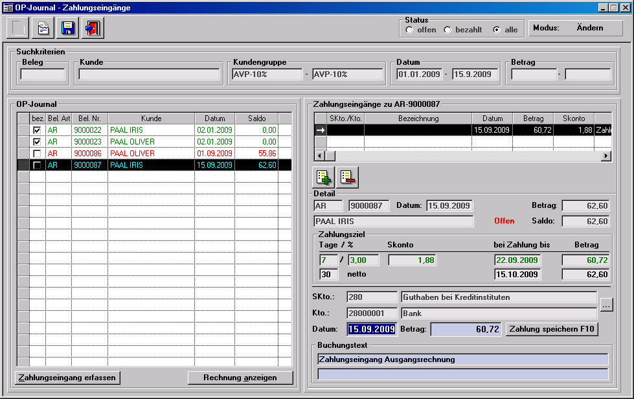
Task: Click the Kunde column header in OP-Journal
Action: 151,119
